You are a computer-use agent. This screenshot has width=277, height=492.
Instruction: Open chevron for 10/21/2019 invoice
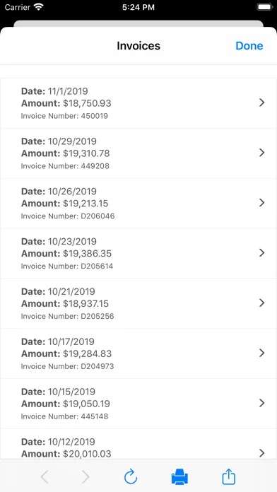point(262,303)
